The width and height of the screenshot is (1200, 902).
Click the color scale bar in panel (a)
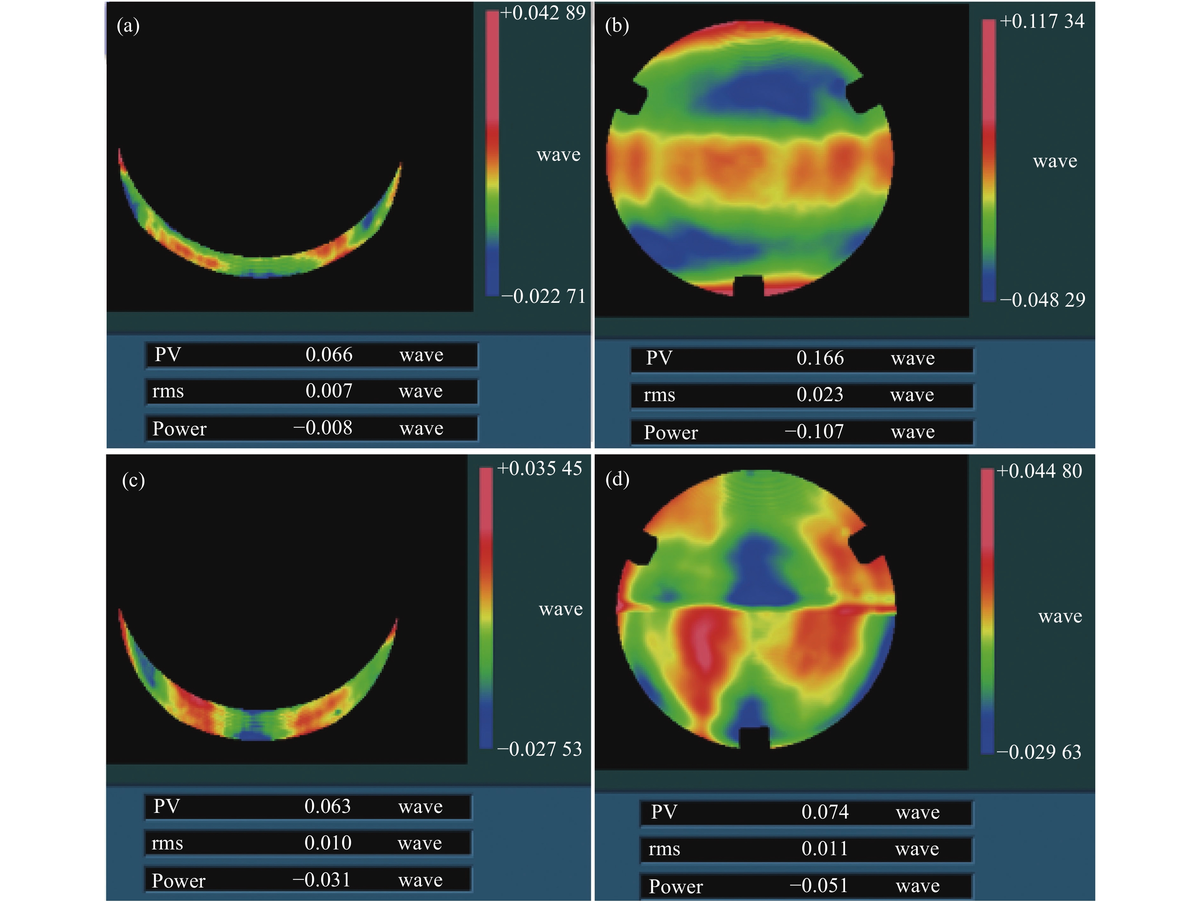tap(492, 154)
